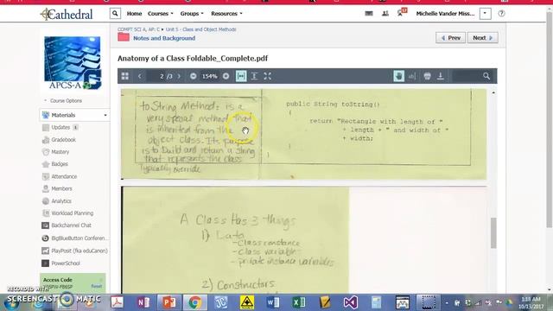This screenshot has width=553, height=311.
Task: Open Visual Studio from the taskbar
Action: pyautogui.click(x=350, y=302)
